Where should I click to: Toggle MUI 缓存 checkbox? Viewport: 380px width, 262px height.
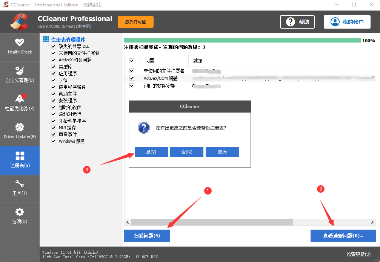[54, 128]
